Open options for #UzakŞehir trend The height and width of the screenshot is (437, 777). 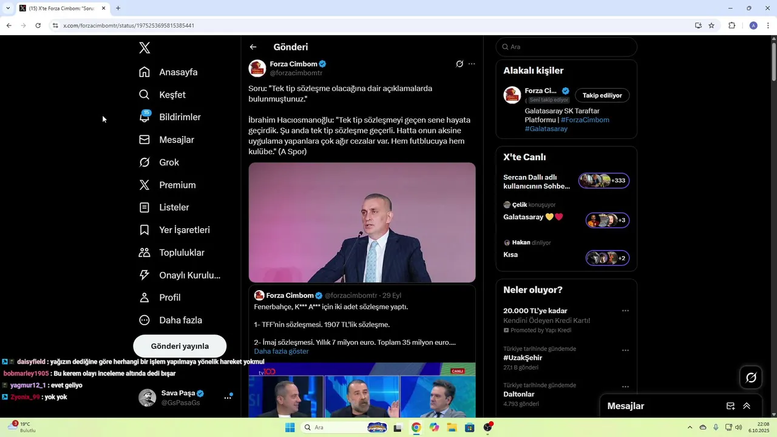coord(625,350)
